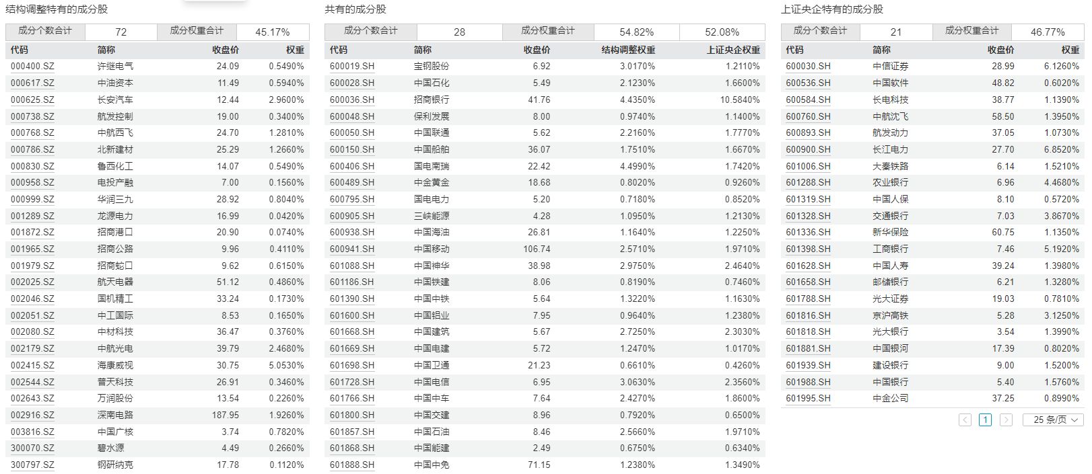Image resolution: width=1092 pixels, height=474 pixels.
Task: Click total weight 46.77%
Action: click(1048, 32)
